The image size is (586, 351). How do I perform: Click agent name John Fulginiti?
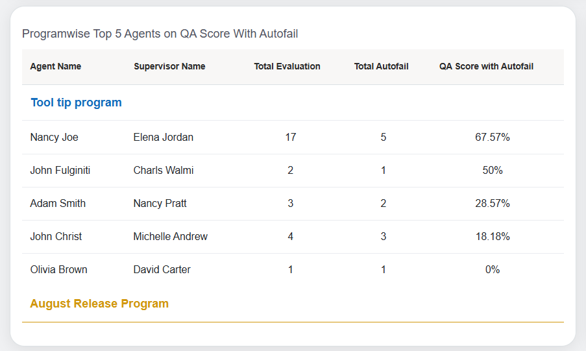[x=60, y=171]
